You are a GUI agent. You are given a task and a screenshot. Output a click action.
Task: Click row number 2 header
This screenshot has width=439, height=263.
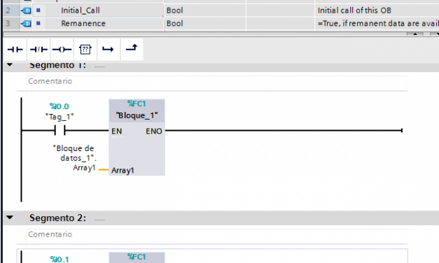tap(8, 10)
